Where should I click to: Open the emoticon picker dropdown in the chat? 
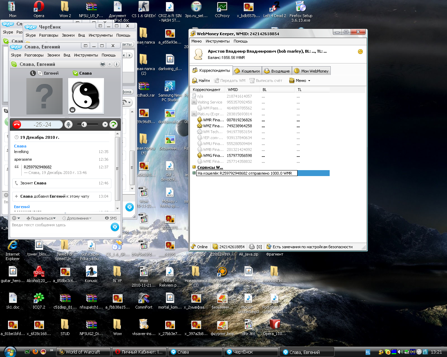click(x=16, y=218)
